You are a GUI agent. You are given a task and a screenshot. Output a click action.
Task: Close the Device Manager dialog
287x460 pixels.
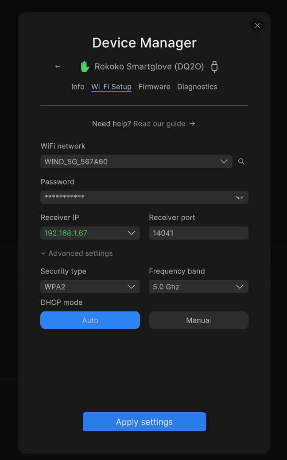pos(257,26)
